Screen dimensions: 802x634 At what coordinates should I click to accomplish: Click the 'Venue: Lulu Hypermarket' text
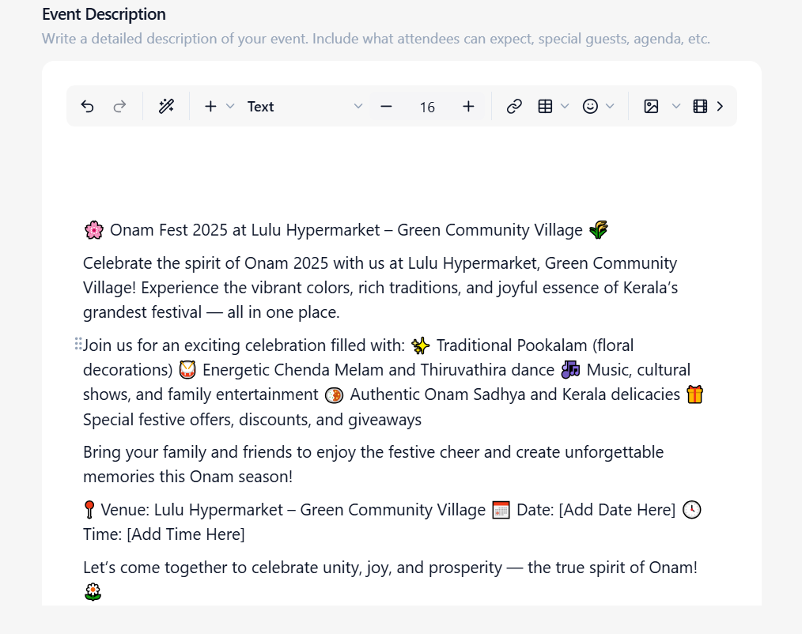pyautogui.click(x=293, y=510)
